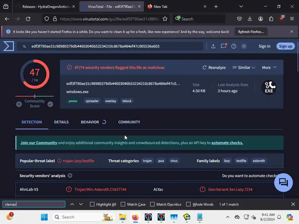Select the overlay tag

point(111,101)
